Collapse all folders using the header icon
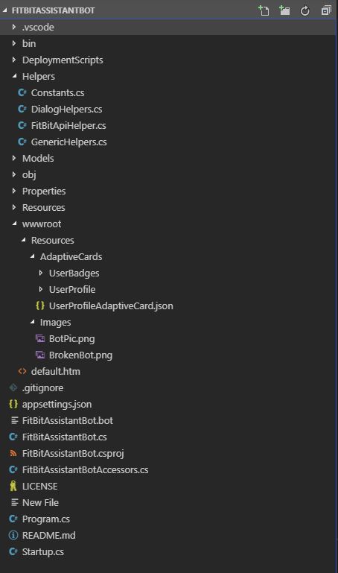The image size is (338, 573). coord(326,10)
